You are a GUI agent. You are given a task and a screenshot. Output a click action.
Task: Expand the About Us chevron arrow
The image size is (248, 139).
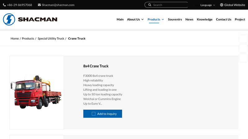tap(142, 19)
